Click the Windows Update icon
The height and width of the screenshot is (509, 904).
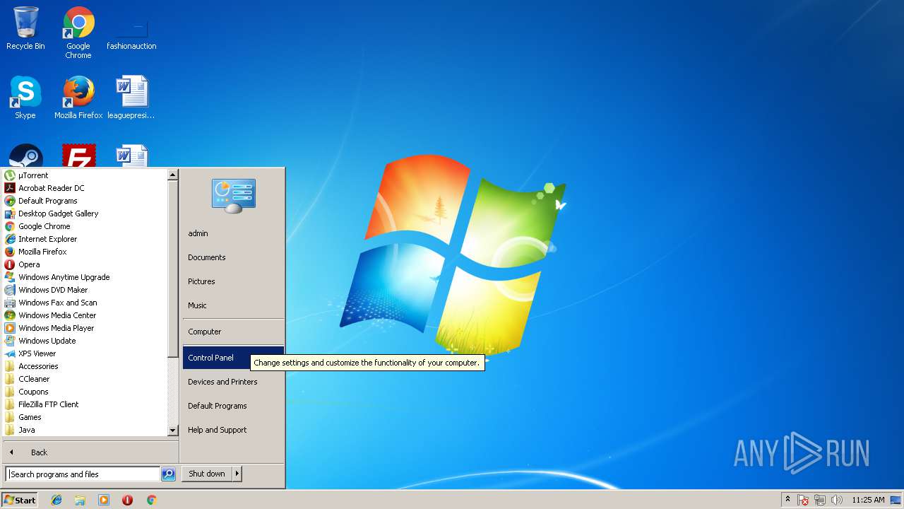(10, 341)
